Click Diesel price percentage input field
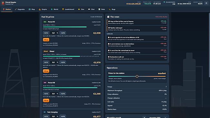210x118 pixels. 54,62
